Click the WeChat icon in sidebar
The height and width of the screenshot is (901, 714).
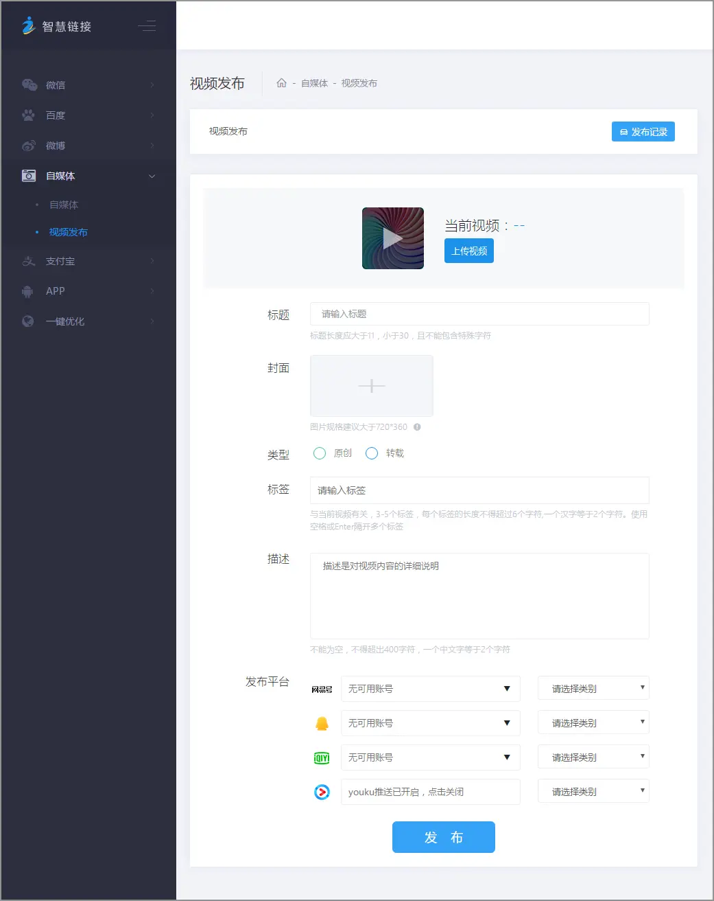[29, 85]
